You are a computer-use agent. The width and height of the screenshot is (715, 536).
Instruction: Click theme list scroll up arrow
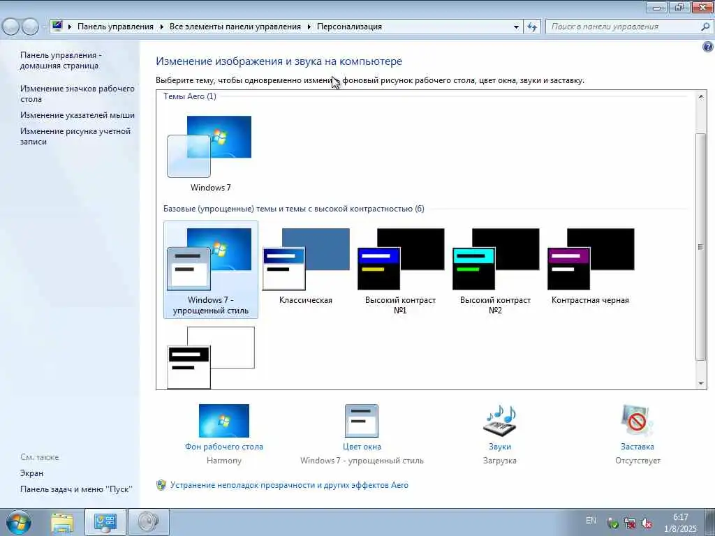(x=701, y=96)
